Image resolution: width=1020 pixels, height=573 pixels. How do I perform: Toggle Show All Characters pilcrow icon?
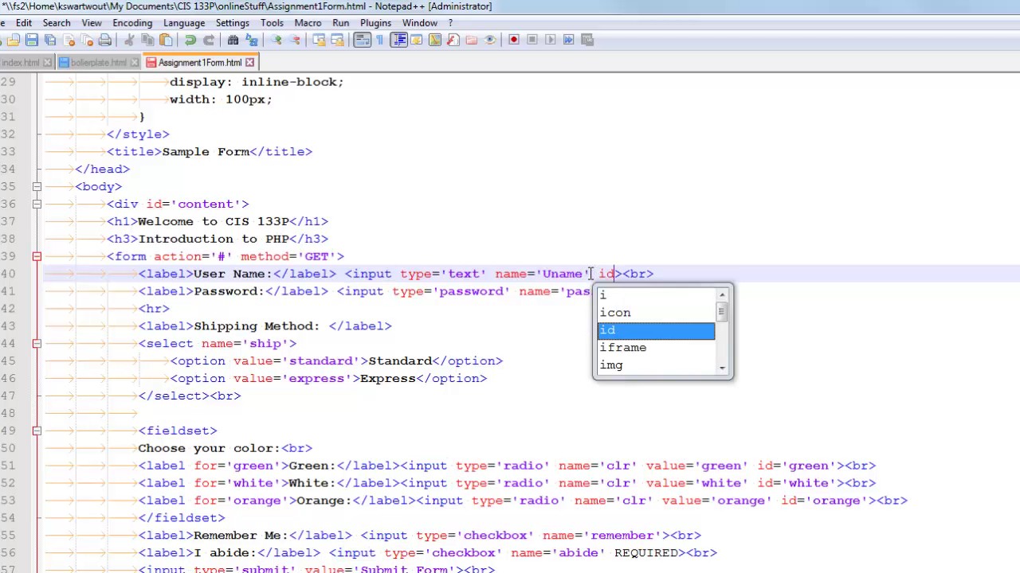[x=380, y=40]
